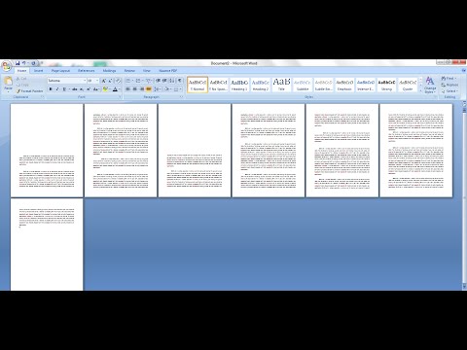Open the Change Case dropdown

coord(96,89)
